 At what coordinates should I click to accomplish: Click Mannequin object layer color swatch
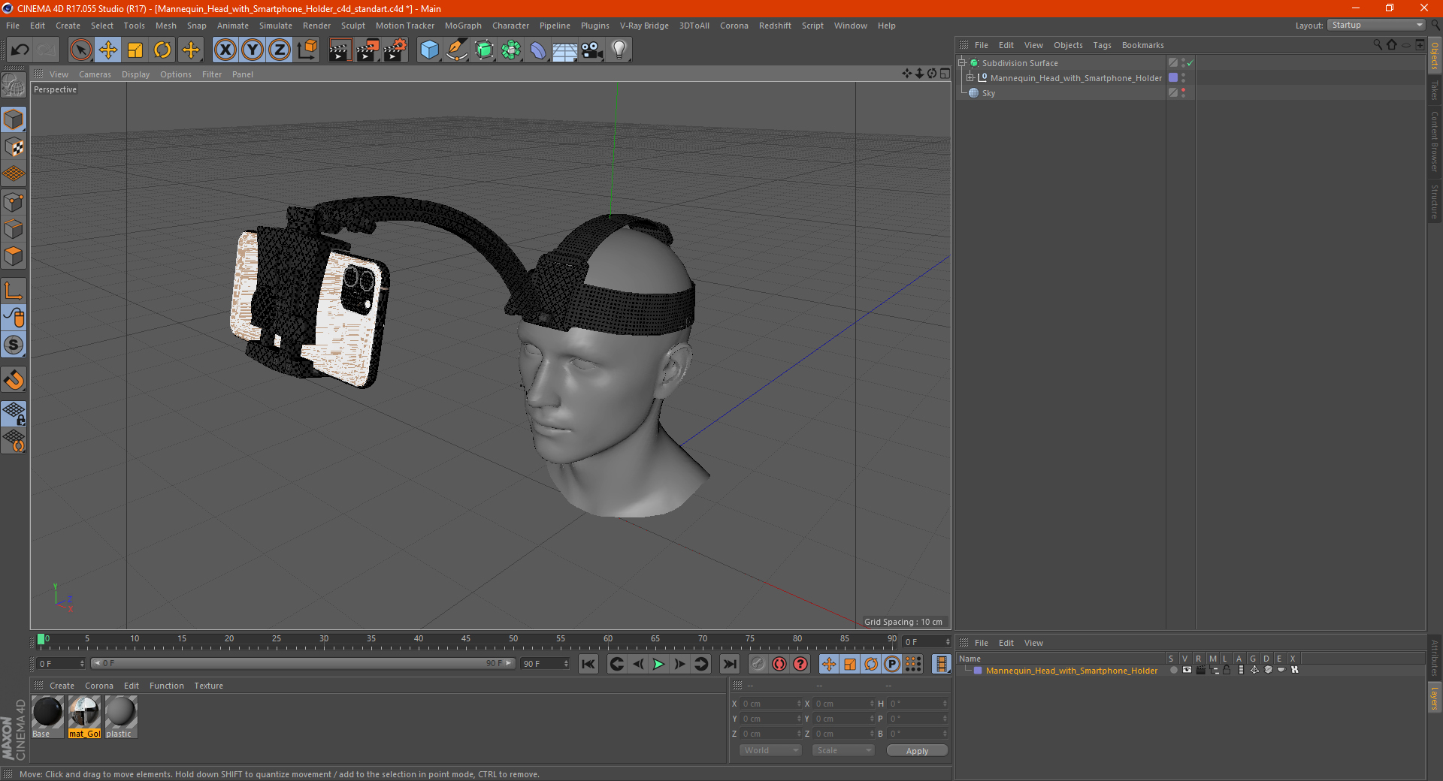(1173, 78)
